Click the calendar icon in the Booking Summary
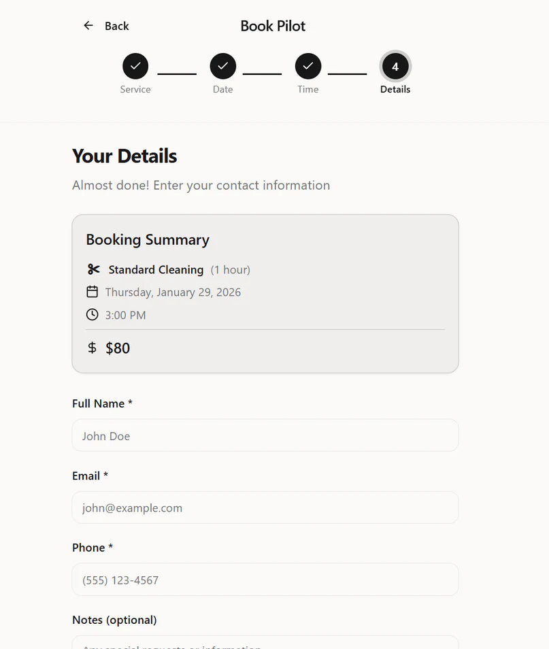Image resolution: width=549 pixels, height=649 pixels. coord(93,291)
